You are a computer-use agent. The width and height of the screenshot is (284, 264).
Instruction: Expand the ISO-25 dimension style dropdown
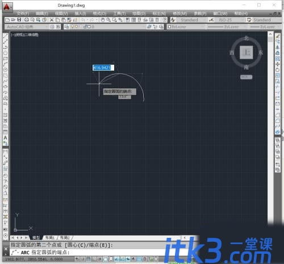(x=229, y=20)
